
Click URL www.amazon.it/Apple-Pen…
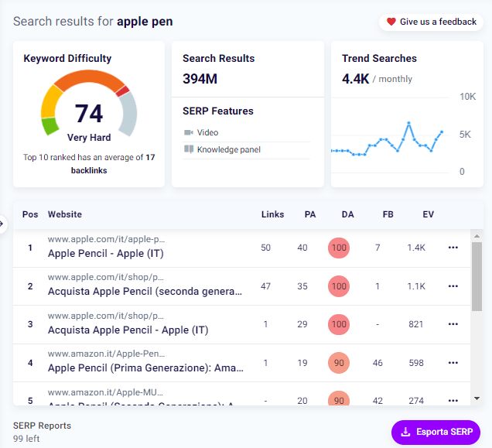pyautogui.click(x=107, y=354)
